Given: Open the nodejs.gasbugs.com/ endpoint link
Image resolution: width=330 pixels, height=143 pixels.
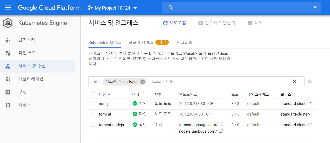Looking at the screenshot, I should (198, 131).
